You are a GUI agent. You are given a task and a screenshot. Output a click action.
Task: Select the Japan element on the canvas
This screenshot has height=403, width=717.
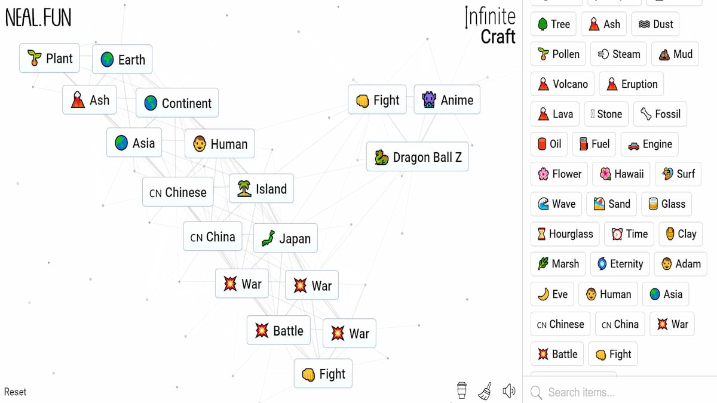pyautogui.click(x=285, y=238)
